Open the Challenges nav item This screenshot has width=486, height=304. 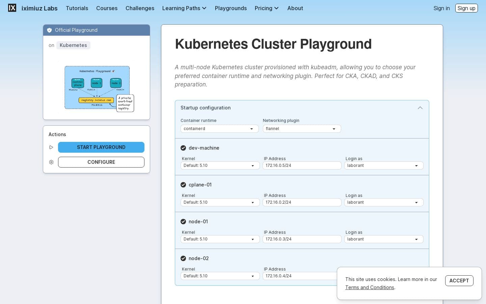tap(140, 8)
